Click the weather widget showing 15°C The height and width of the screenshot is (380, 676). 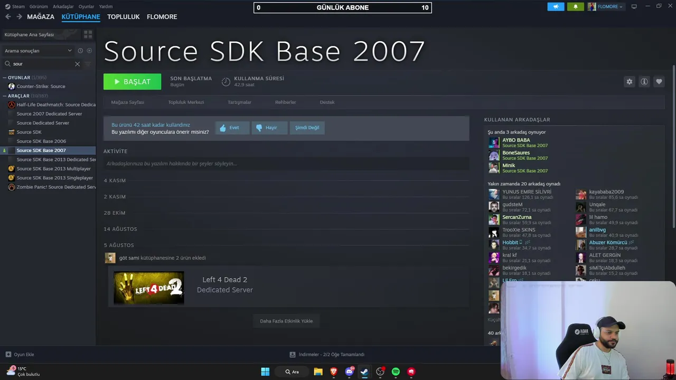tap(23, 372)
